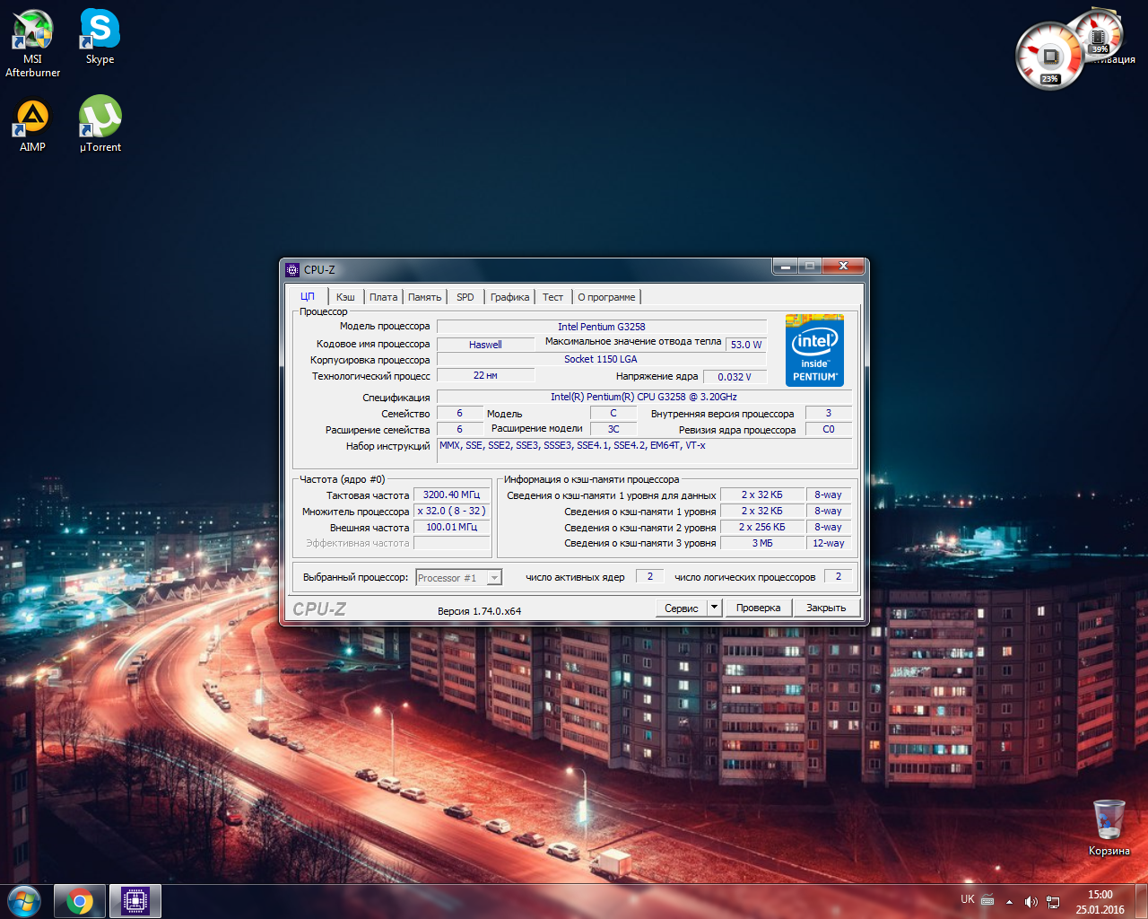Click the Google Chrome taskbar icon
This screenshot has width=1148, height=919.
point(80,901)
